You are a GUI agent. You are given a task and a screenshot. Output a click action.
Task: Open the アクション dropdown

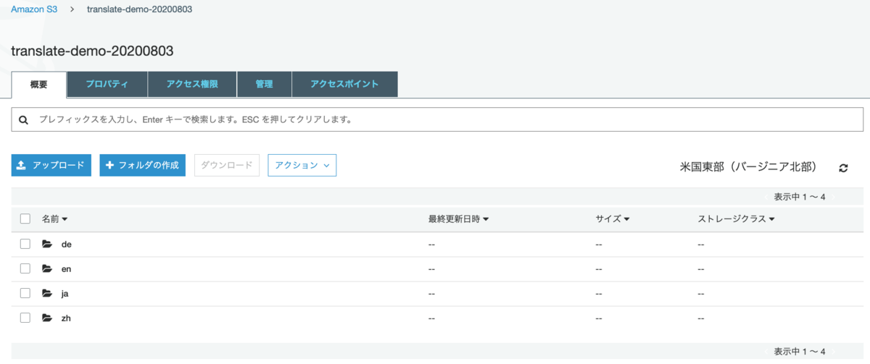(302, 165)
